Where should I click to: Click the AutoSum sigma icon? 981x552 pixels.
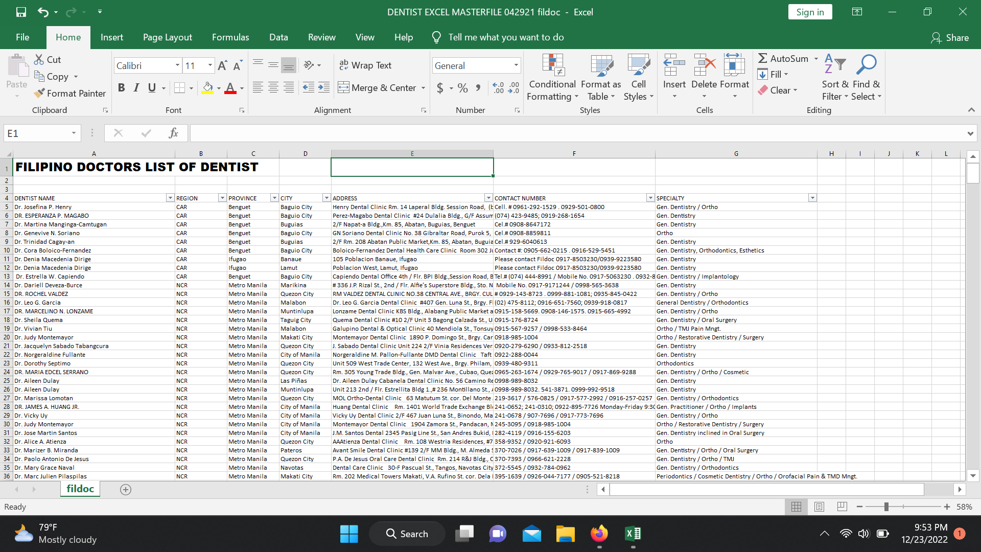(763, 58)
